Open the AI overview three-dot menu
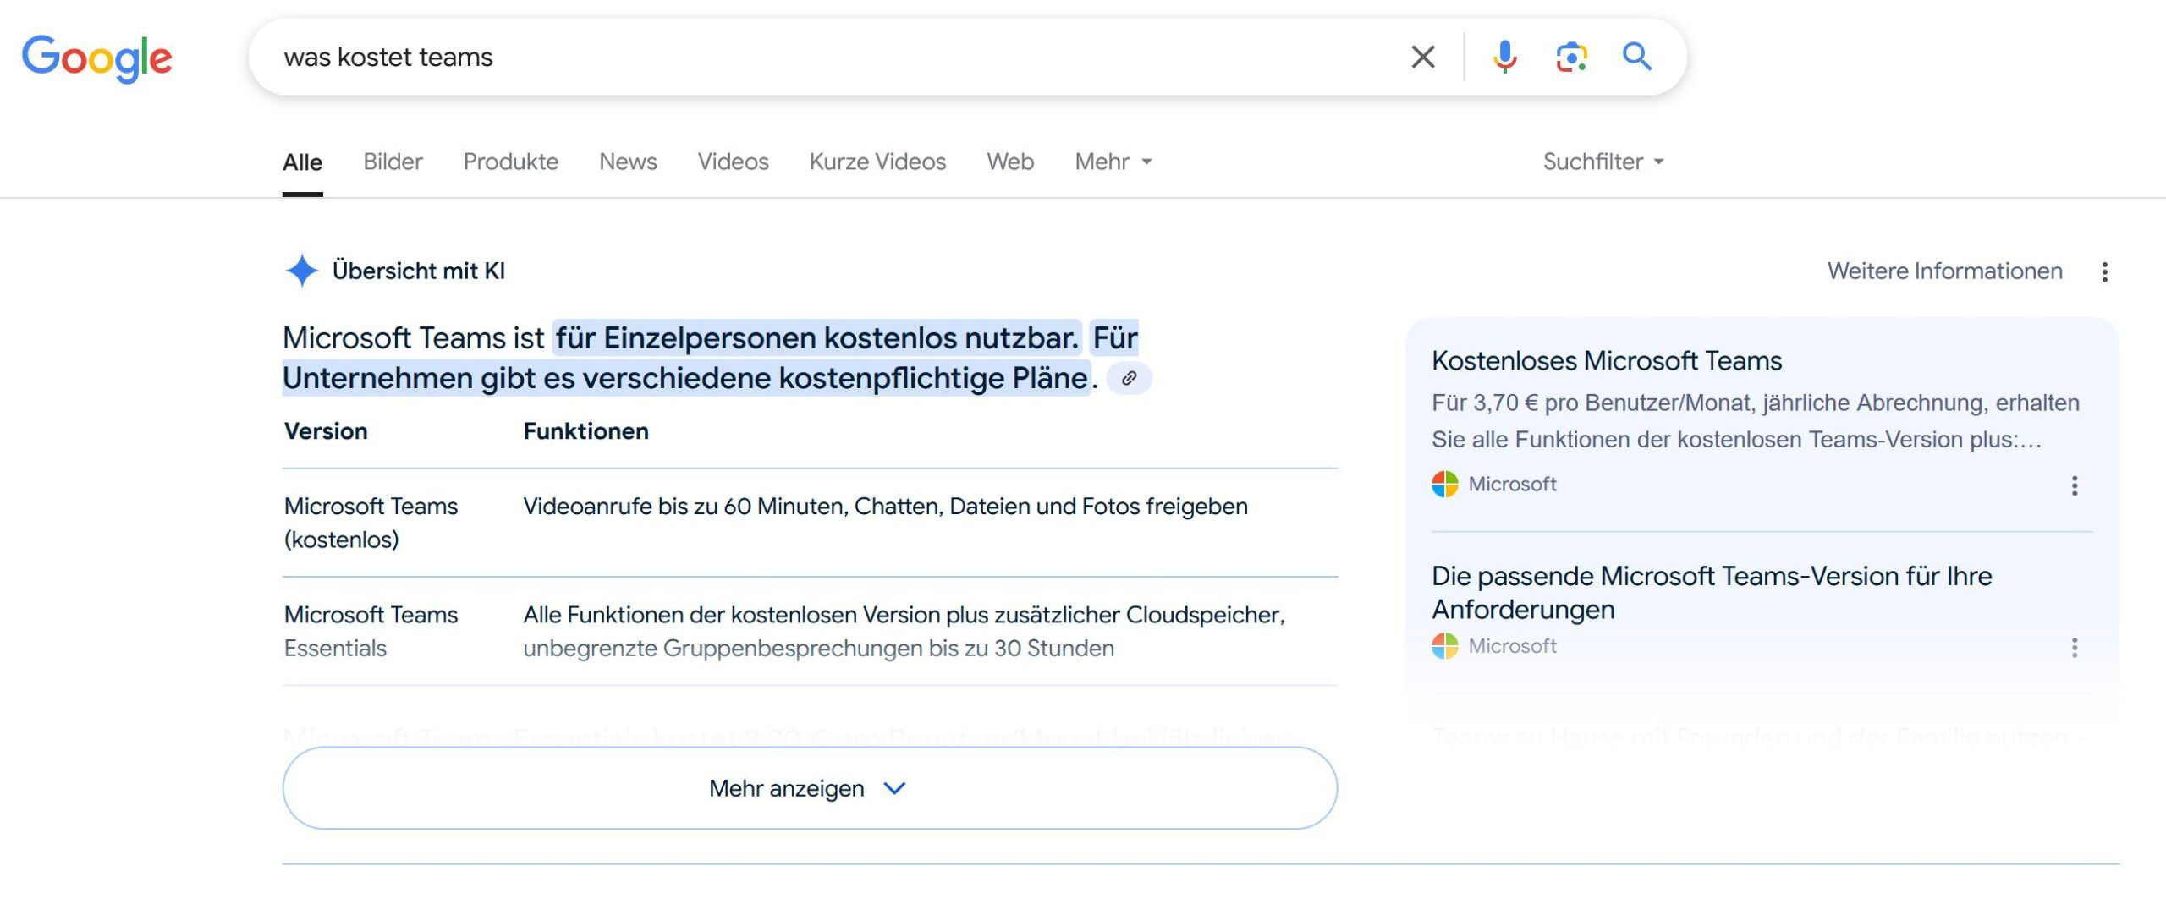 [2104, 271]
